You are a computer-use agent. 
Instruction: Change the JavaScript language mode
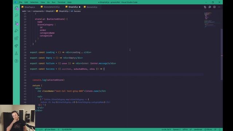[x=198, y=130]
